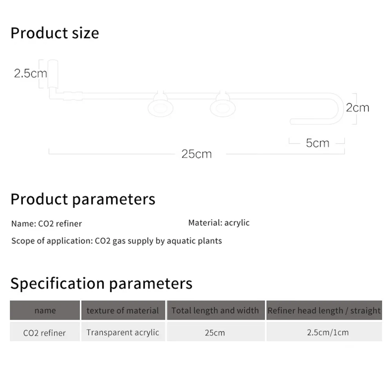
Task: Click the 25cm label under the diagram
Action: (x=196, y=154)
